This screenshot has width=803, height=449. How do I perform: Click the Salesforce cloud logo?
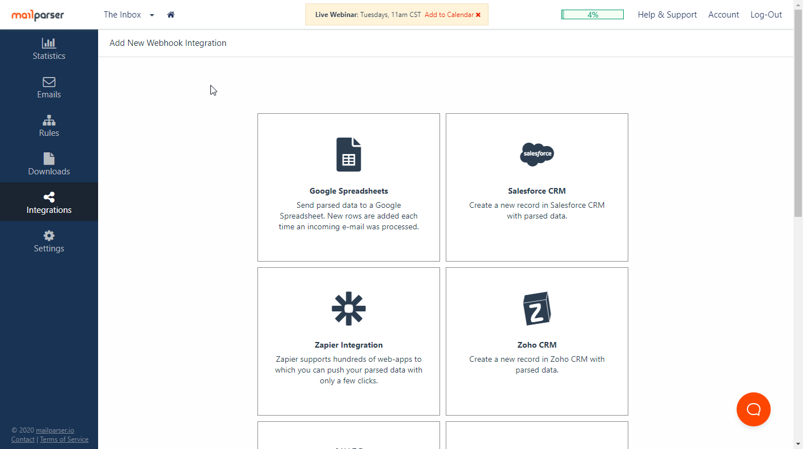point(537,154)
